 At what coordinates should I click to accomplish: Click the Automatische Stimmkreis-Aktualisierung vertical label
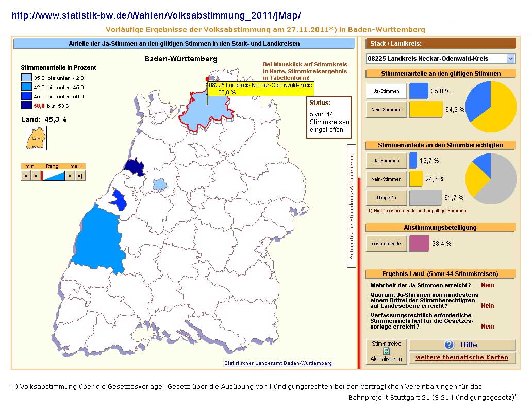352,205
